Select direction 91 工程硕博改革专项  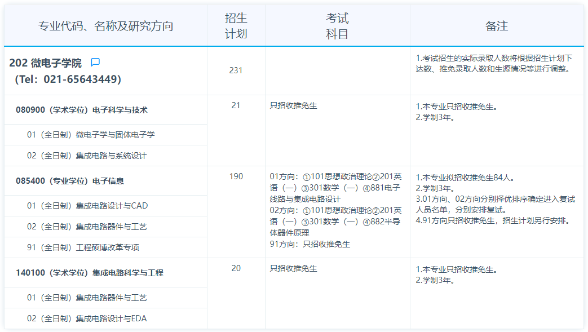coord(83,247)
